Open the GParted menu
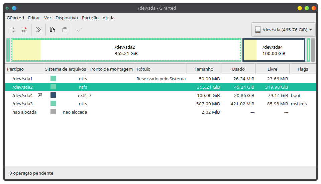 point(15,18)
